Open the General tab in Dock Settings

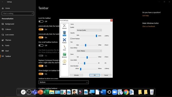point(64,26)
